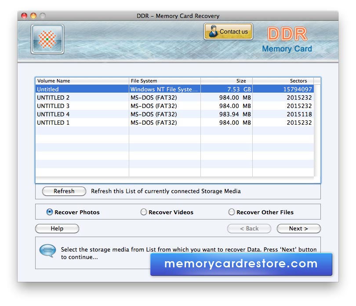Click the Windows NT File System cell

pos(165,89)
